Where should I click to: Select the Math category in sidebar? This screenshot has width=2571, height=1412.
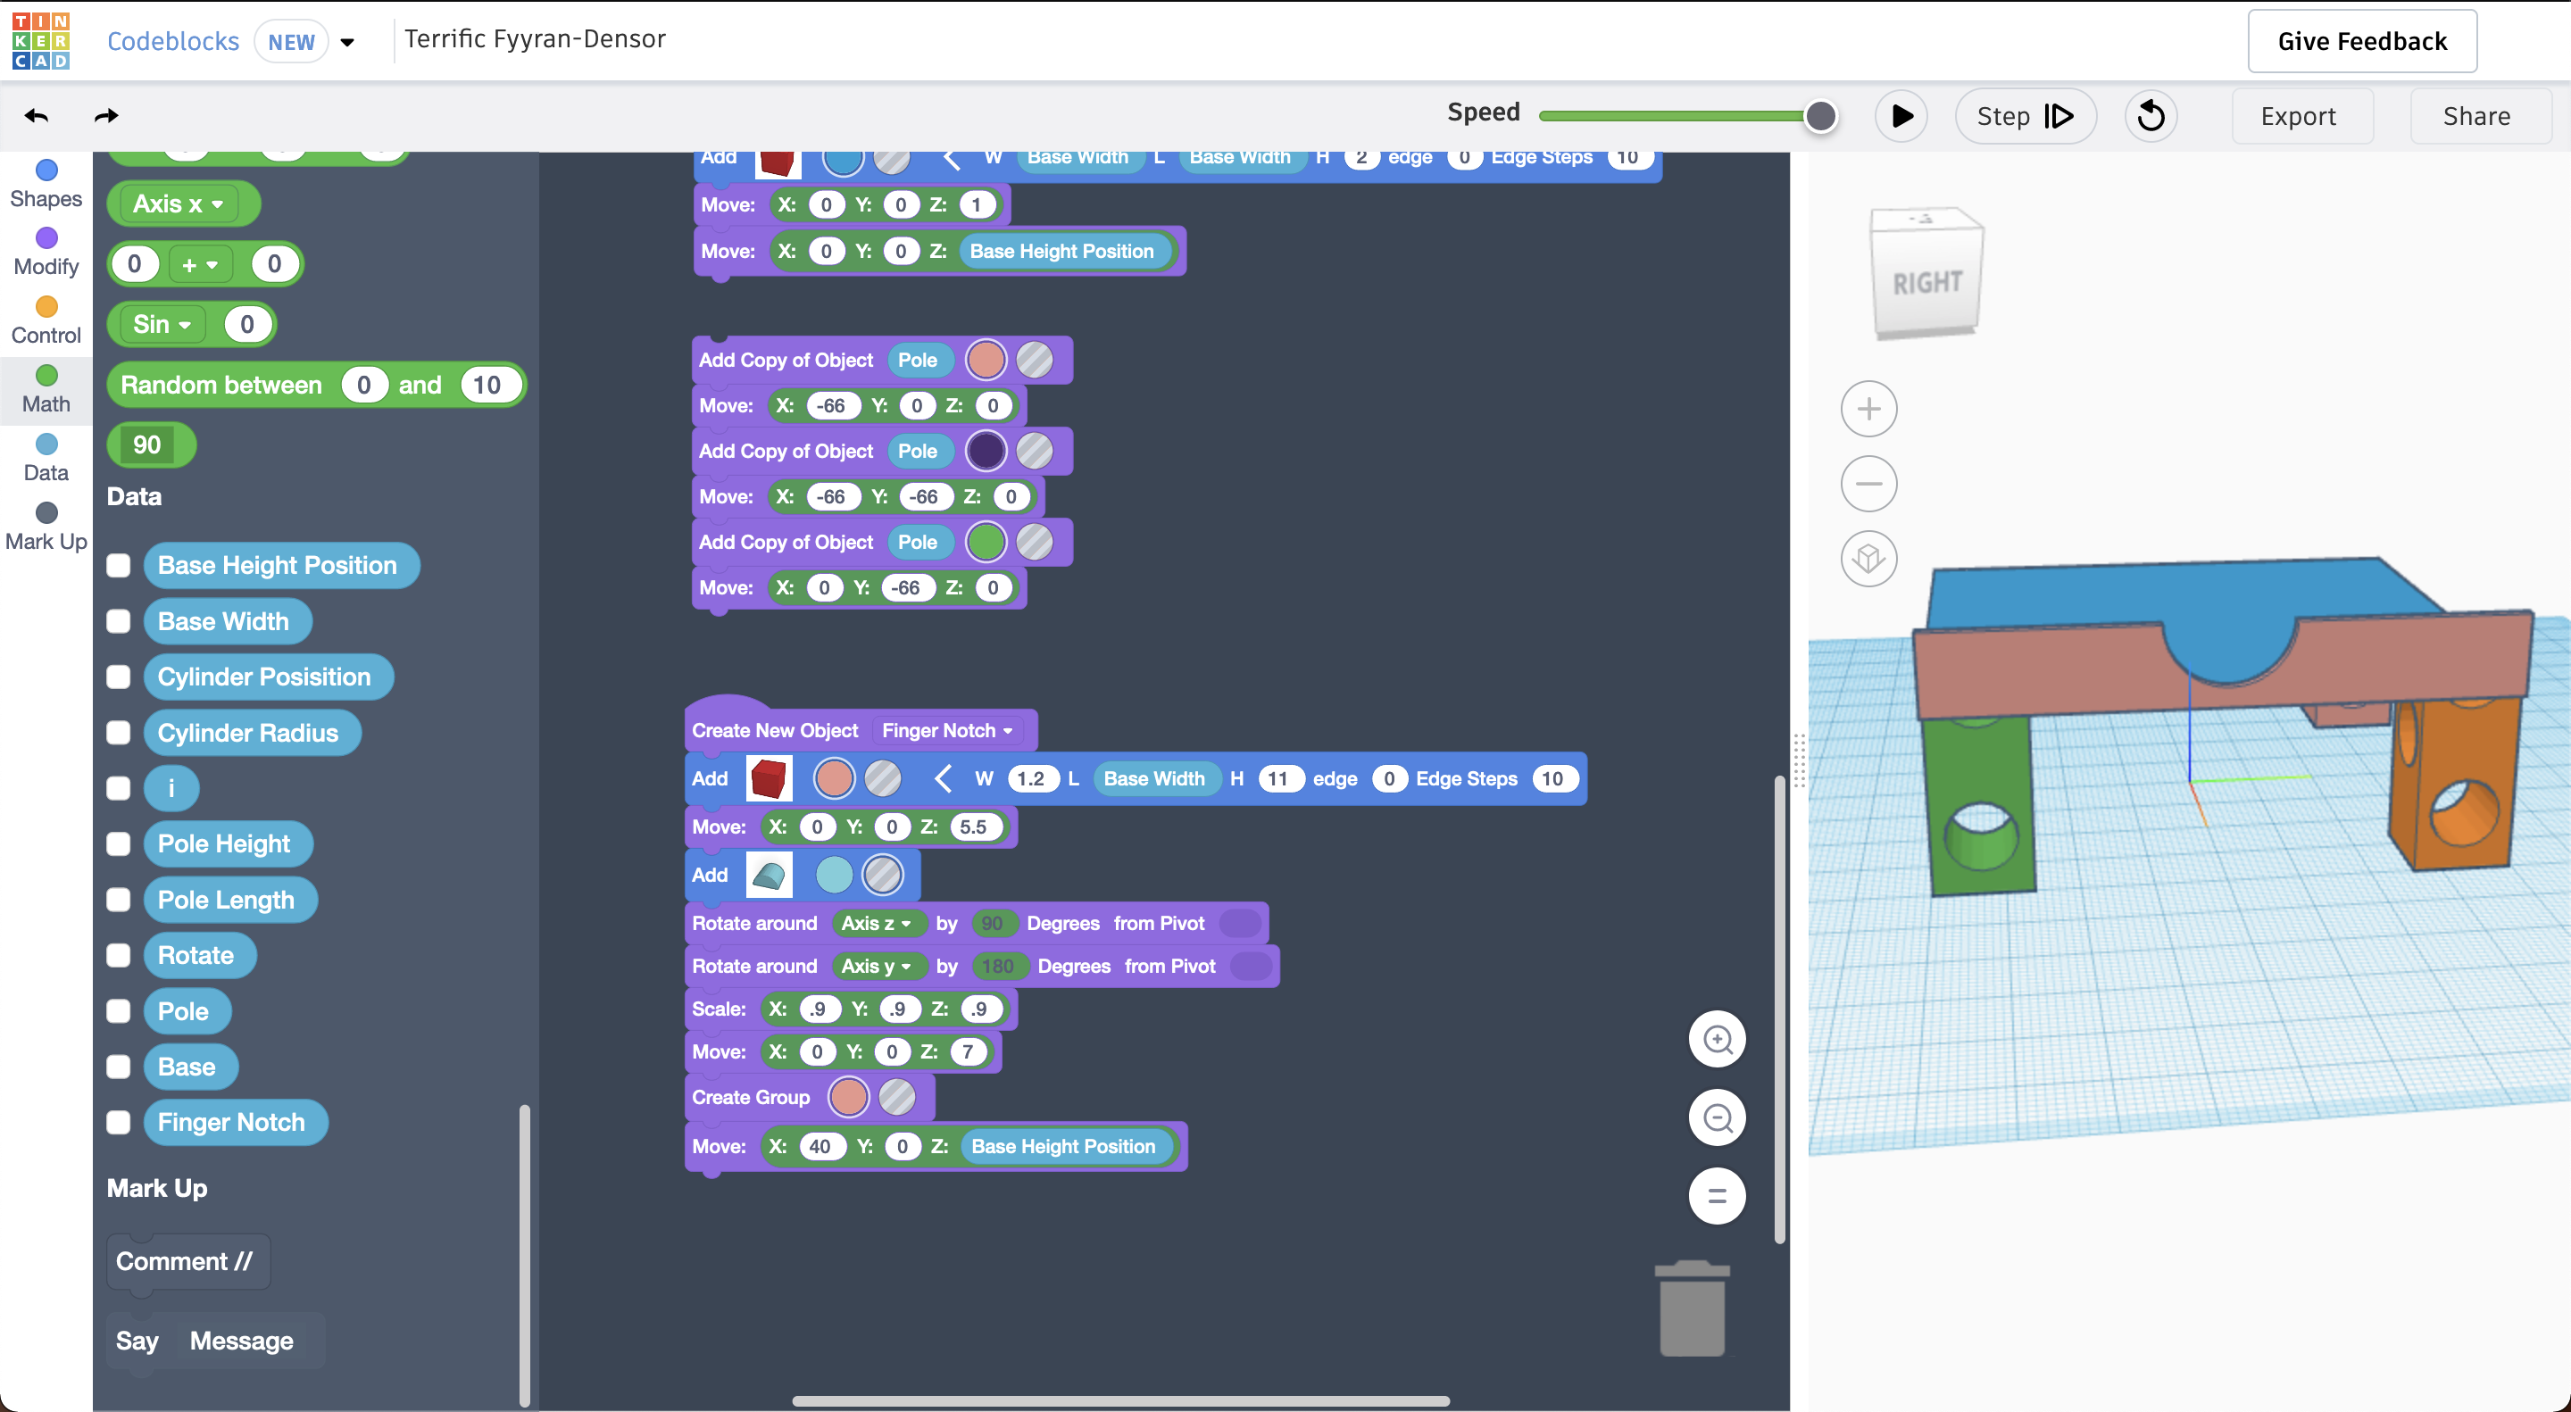[x=46, y=388]
